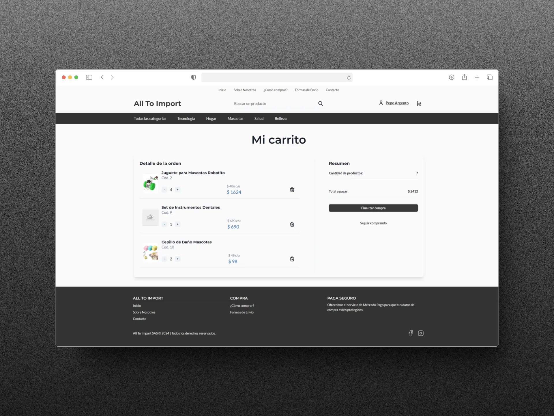Delete Juguete para Mascotas Robotito from cart

292,190
